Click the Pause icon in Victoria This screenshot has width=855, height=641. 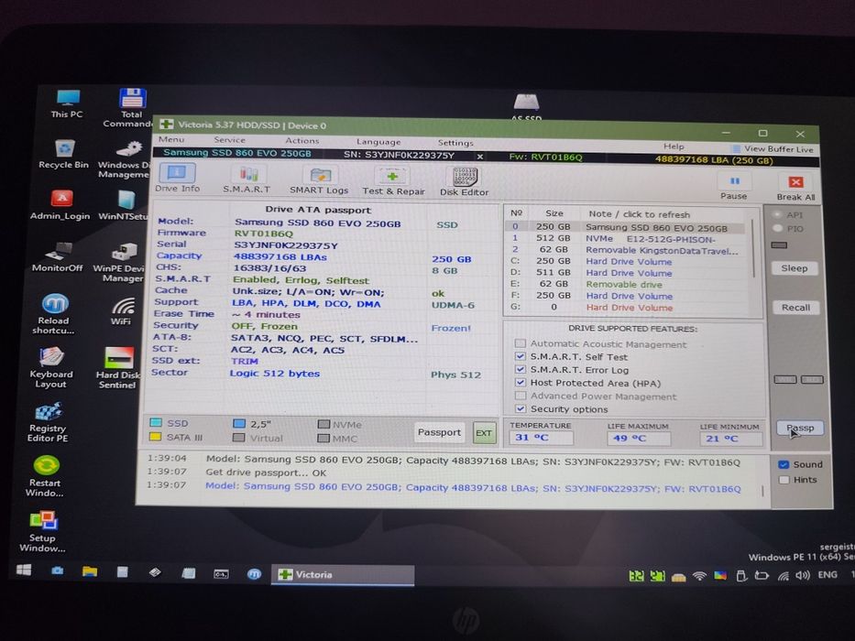pyautogui.click(x=734, y=180)
